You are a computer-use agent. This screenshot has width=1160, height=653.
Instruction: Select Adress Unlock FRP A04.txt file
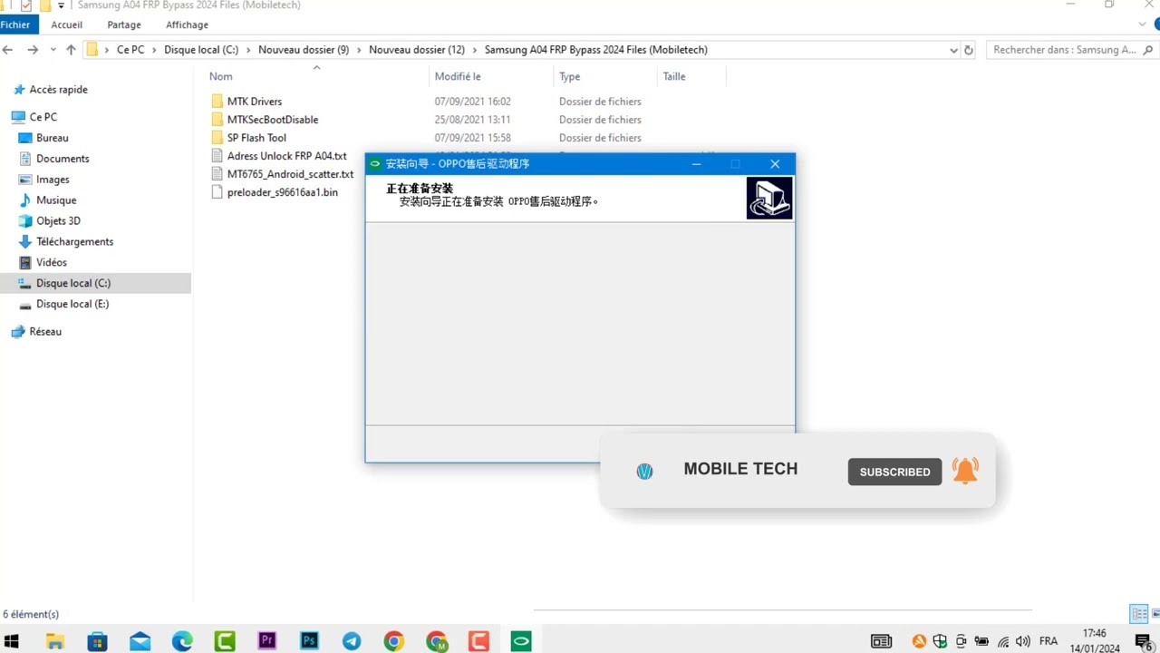pos(286,156)
